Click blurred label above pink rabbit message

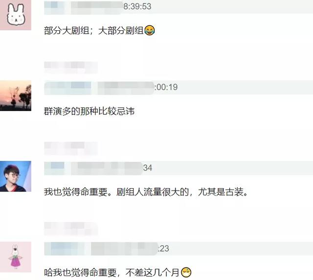coord(70,229)
